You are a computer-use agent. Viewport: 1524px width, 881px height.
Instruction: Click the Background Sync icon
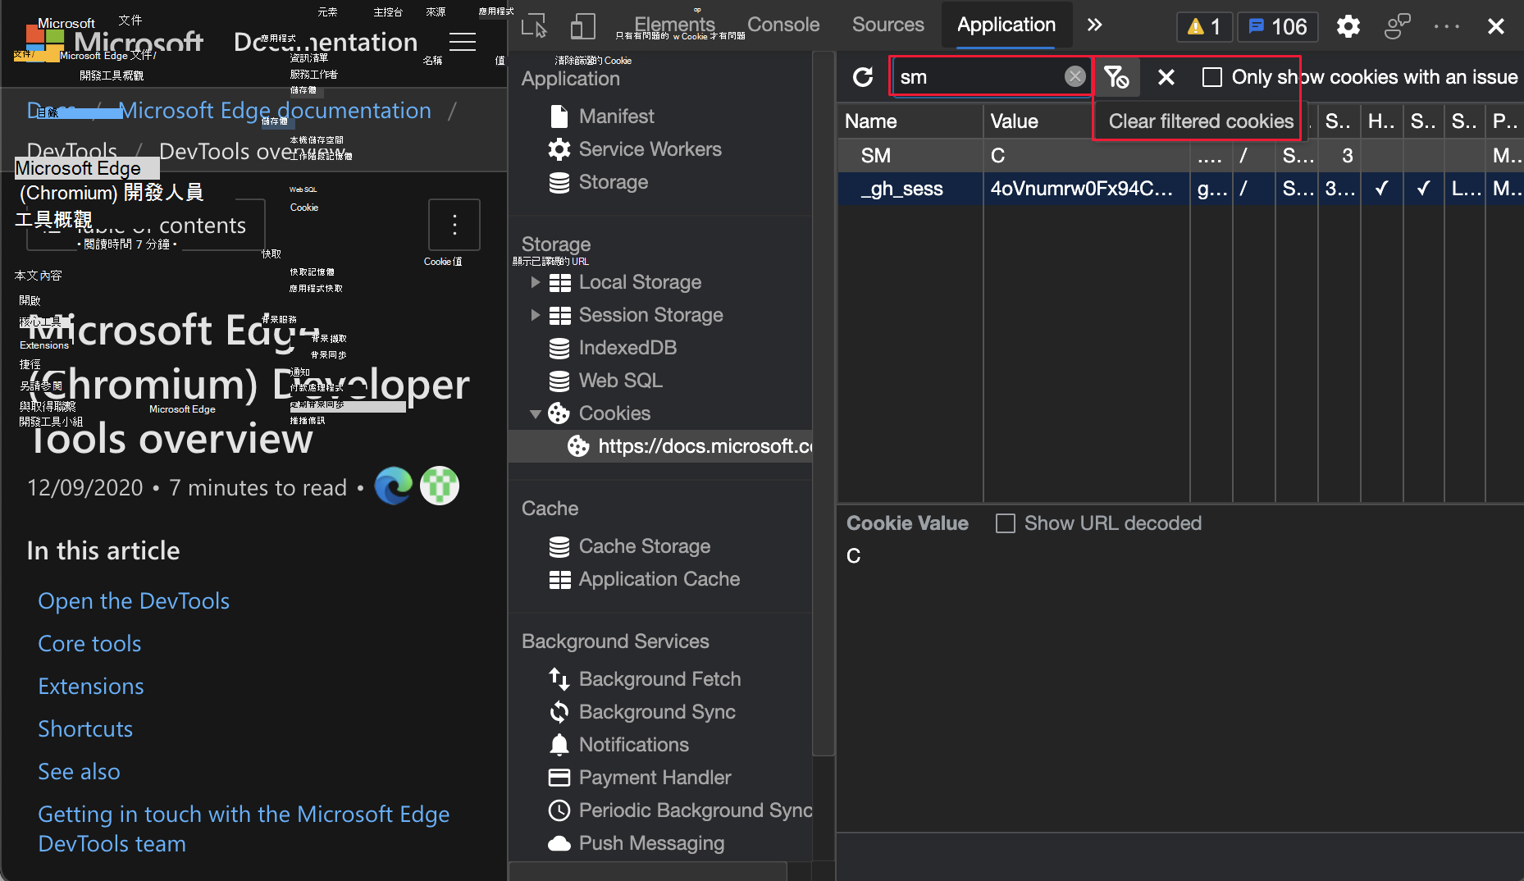pyautogui.click(x=559, y=712)
